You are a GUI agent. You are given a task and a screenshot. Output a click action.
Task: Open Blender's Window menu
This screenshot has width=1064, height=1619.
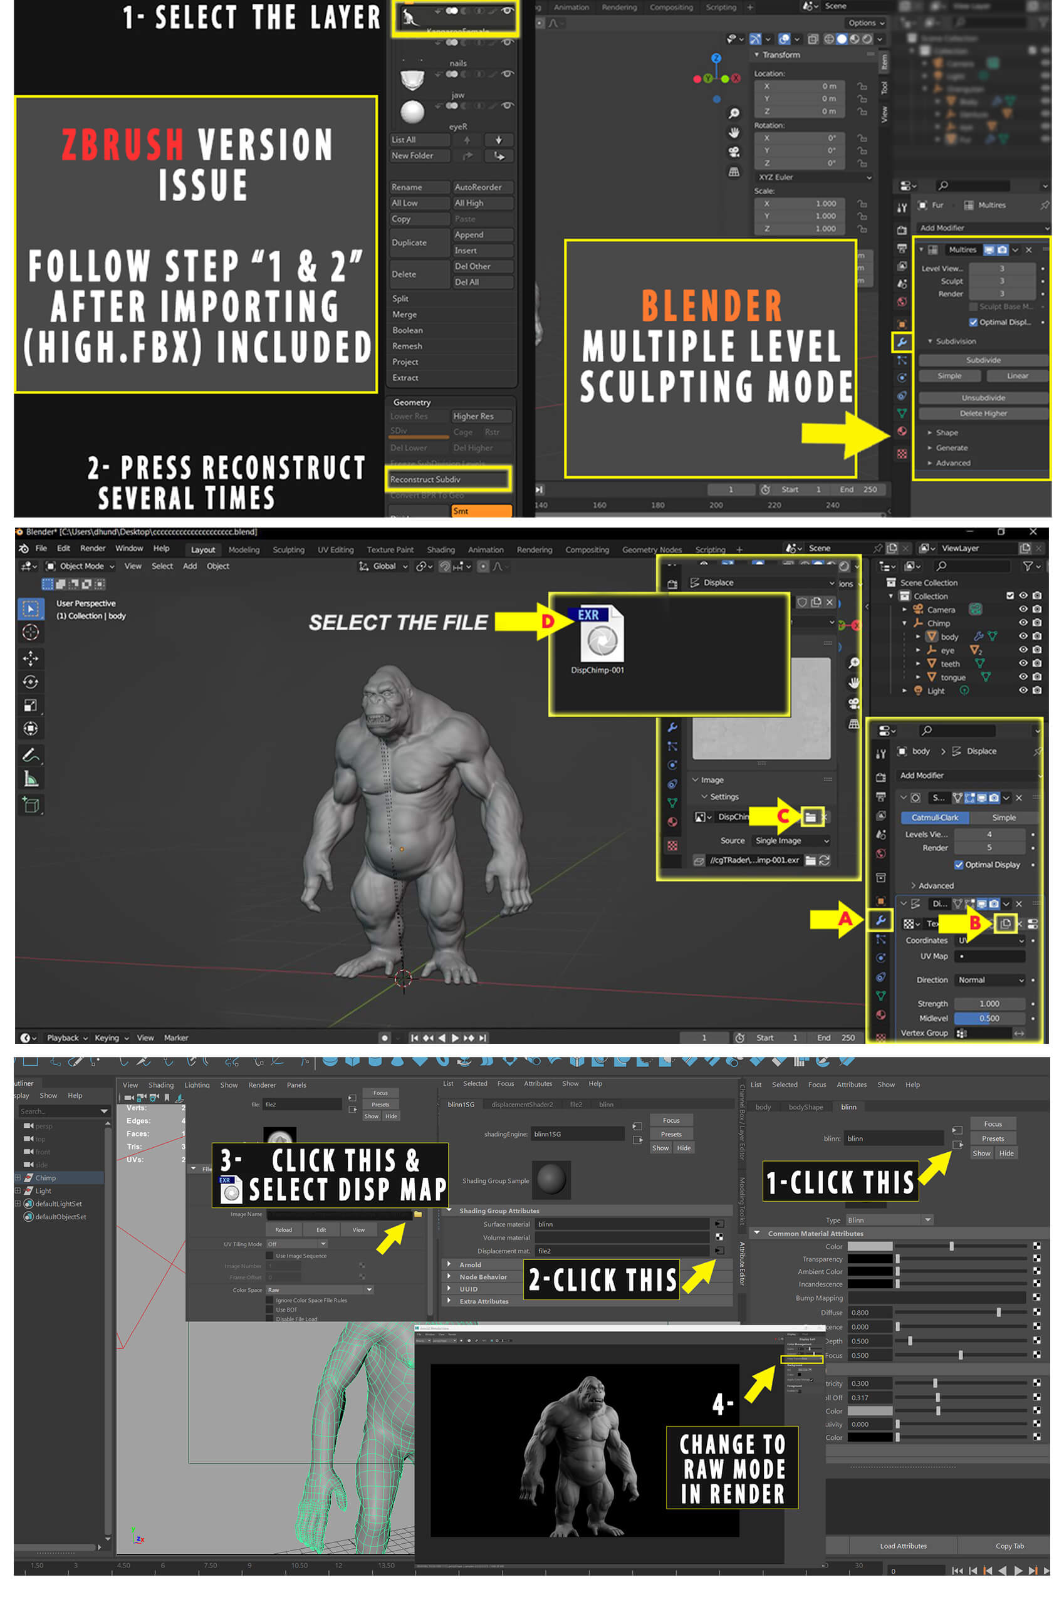[x=128, y=548]
